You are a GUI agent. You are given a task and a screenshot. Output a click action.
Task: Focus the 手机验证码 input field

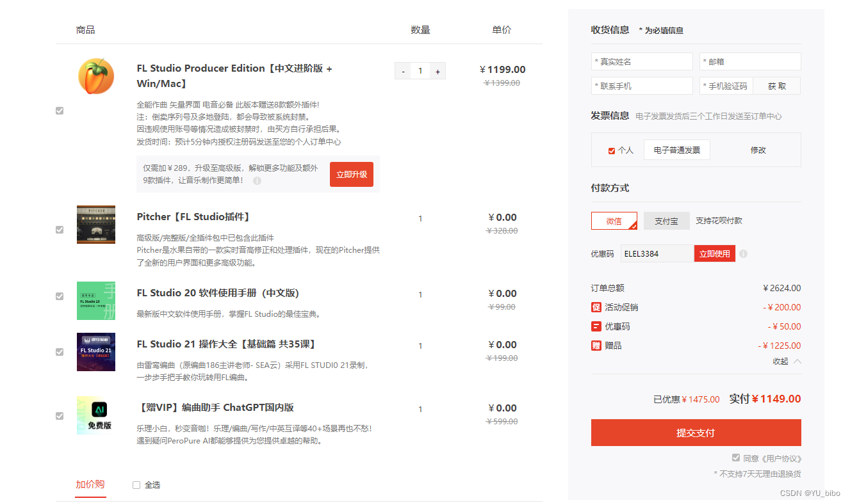pyautogui.click(x=726, y=86)
